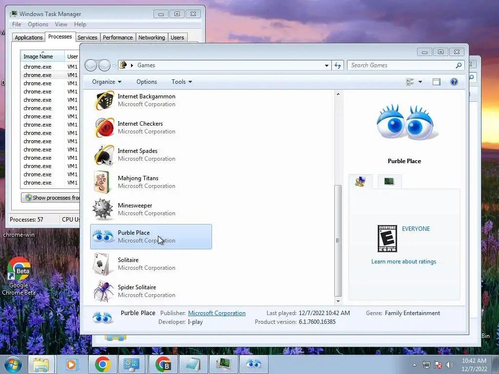The image size is (499, 374).
Task: Click the games list scroll up arrow
Action: 338,94
